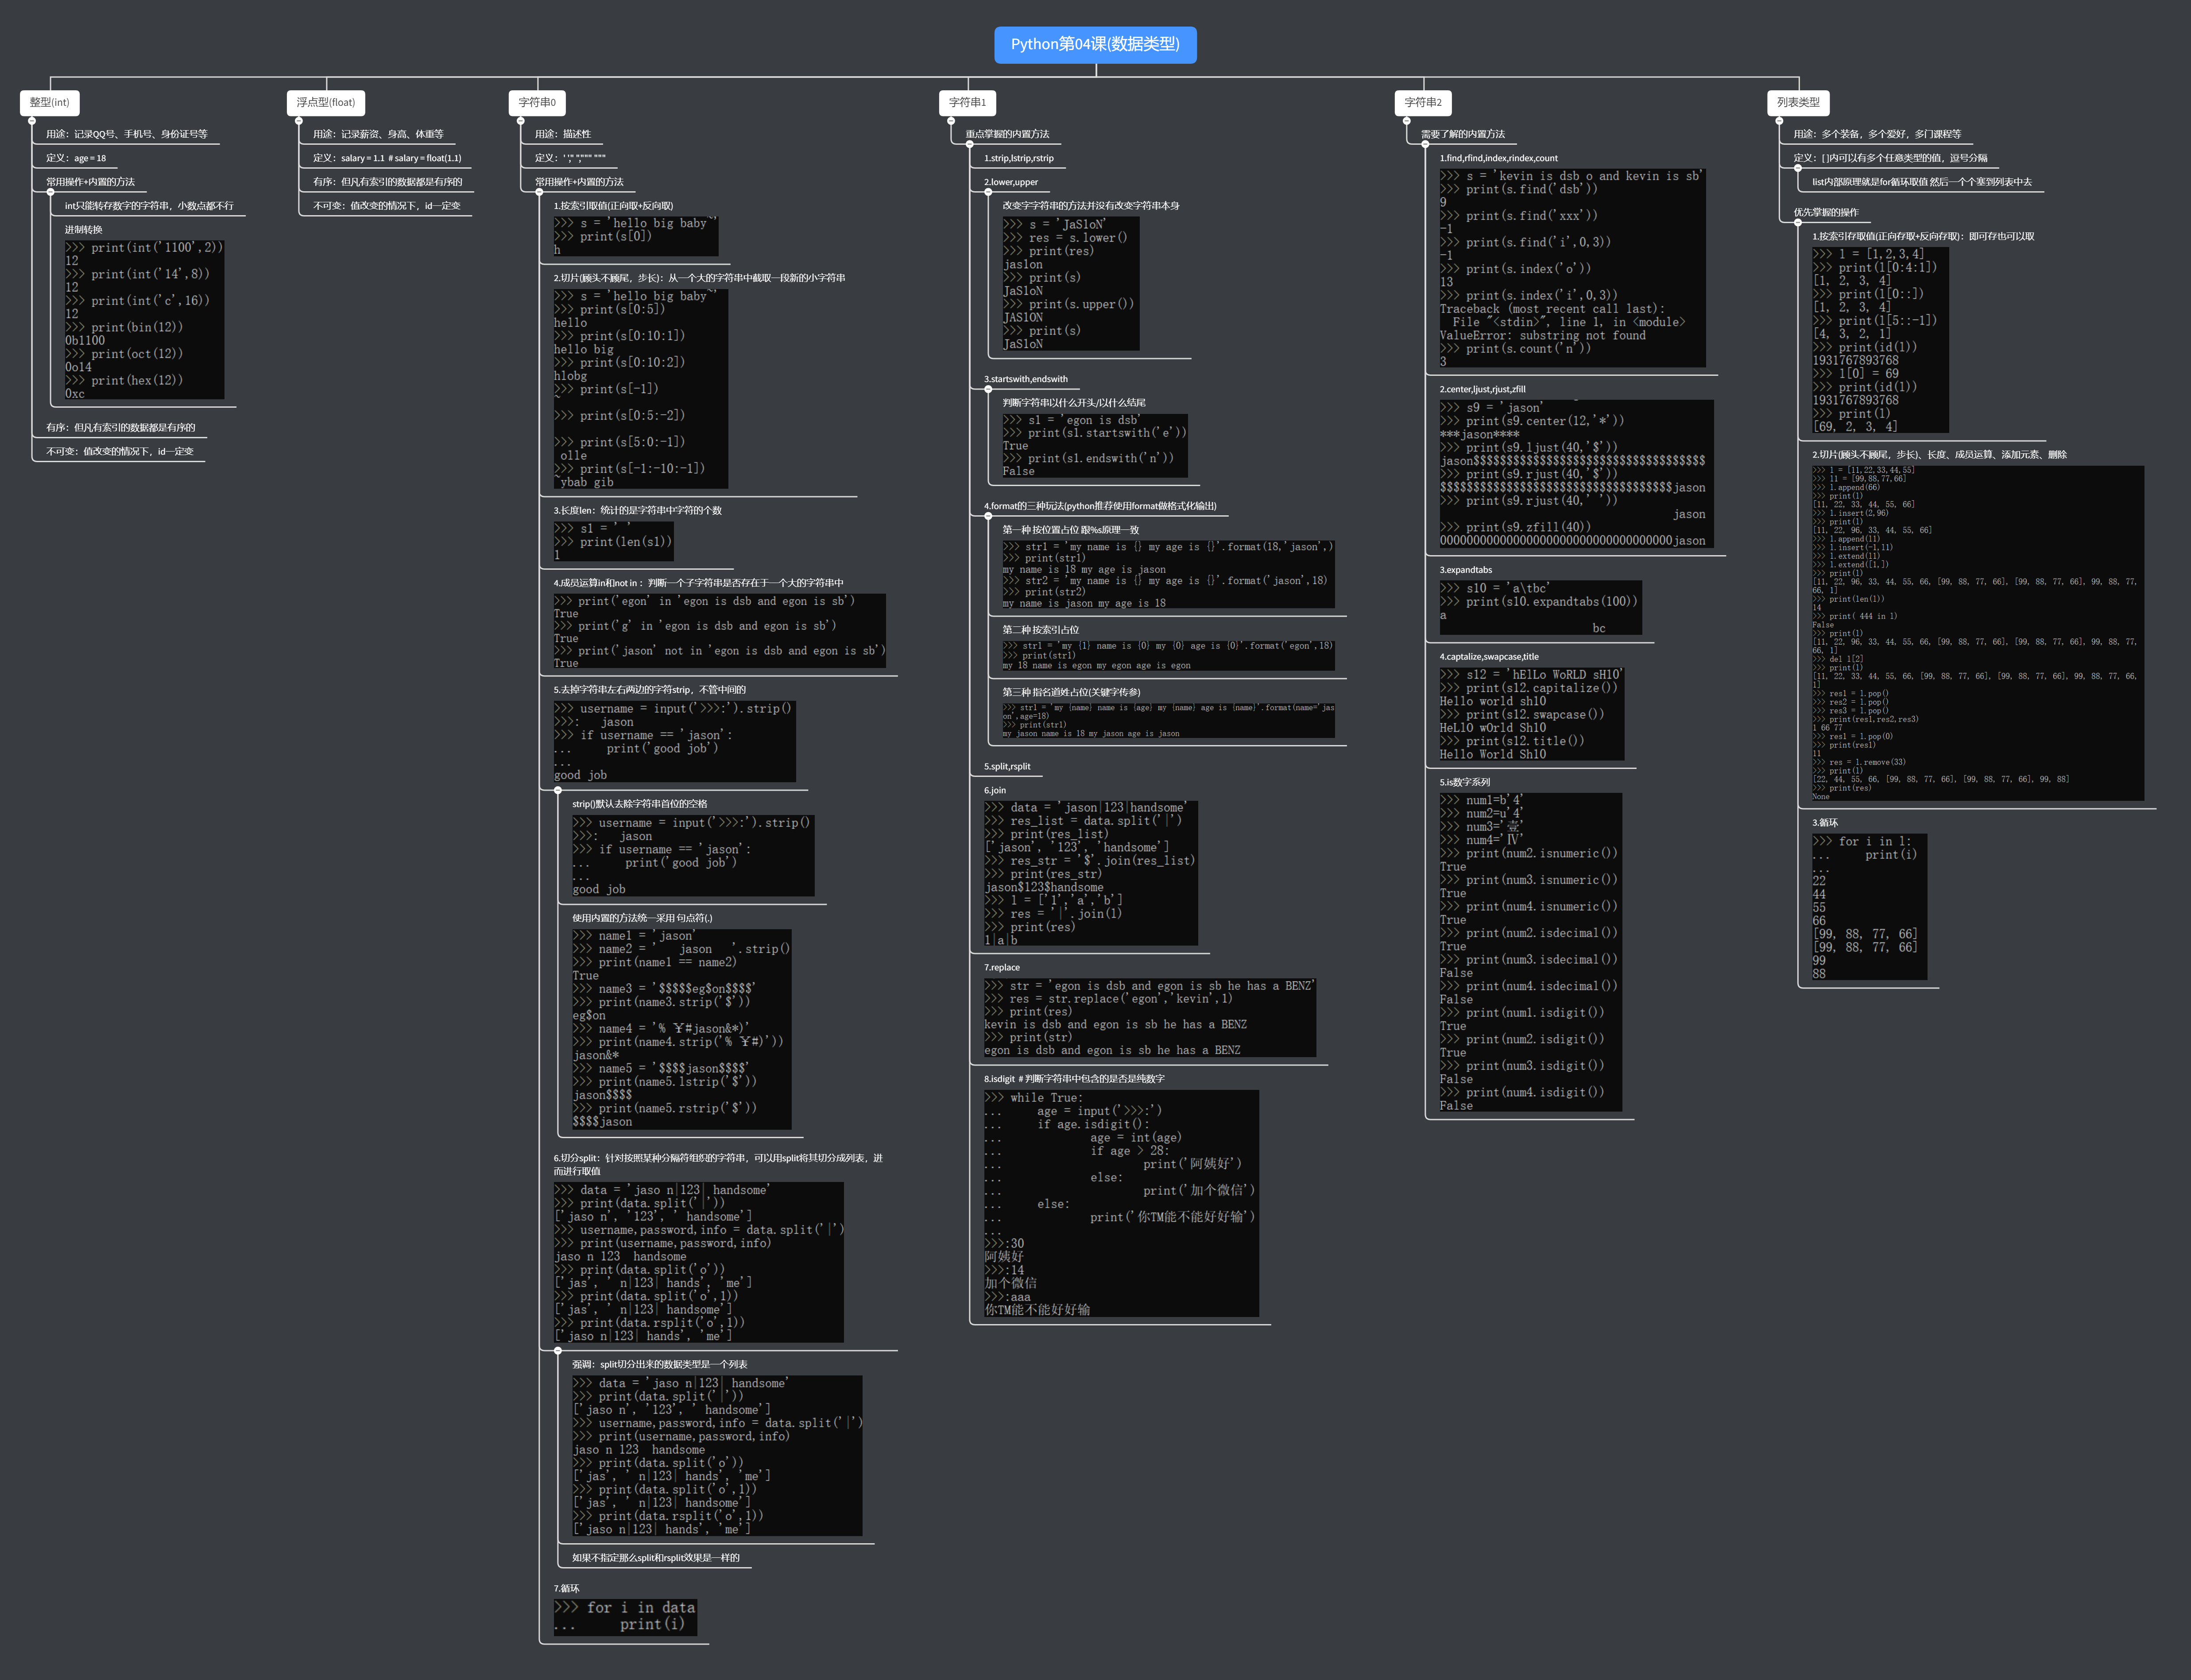Collapse the 字符串2 branch using its circle toggle

pyautogui.click(x=1407, y=121)
